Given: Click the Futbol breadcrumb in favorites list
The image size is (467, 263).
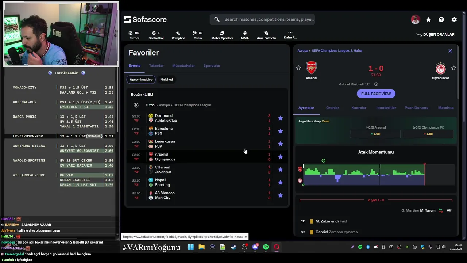Looking at the screenshot, I should [150, 105].
